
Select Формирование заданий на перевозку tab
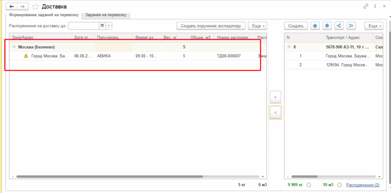[x=44, y=15]
